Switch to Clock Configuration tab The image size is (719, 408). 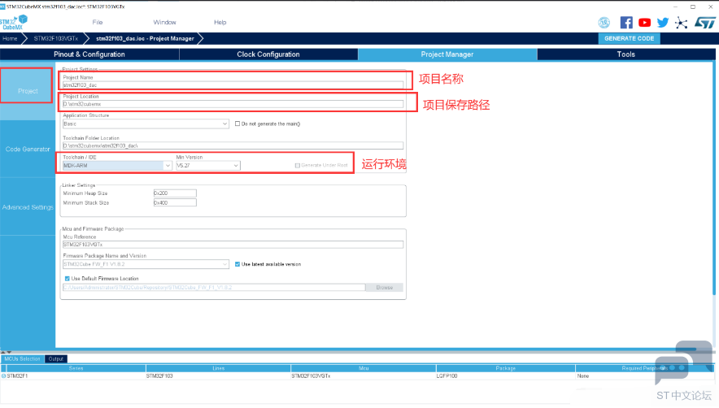(x=268, y=54)
